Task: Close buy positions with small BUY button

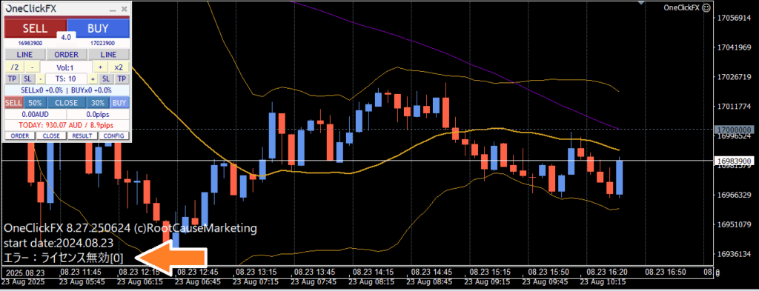Action: click(x=120, y=102)
